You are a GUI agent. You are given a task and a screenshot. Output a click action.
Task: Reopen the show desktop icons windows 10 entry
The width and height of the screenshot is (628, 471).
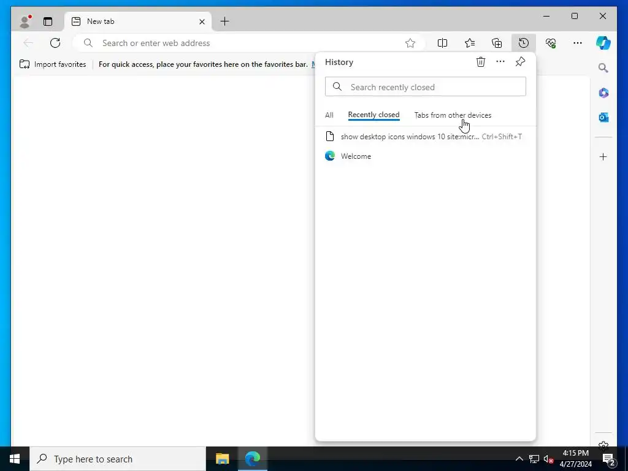[x=426, y=137]
